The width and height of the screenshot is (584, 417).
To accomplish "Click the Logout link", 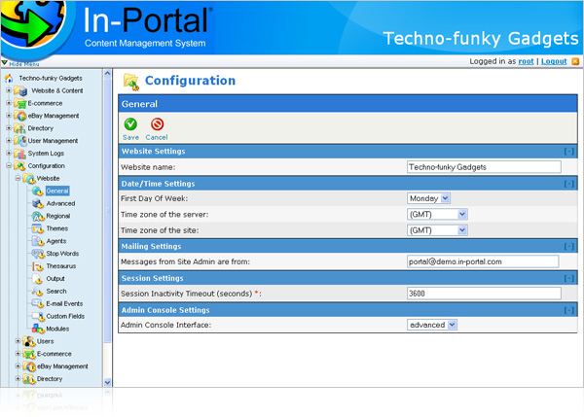I will coord(554,61).
